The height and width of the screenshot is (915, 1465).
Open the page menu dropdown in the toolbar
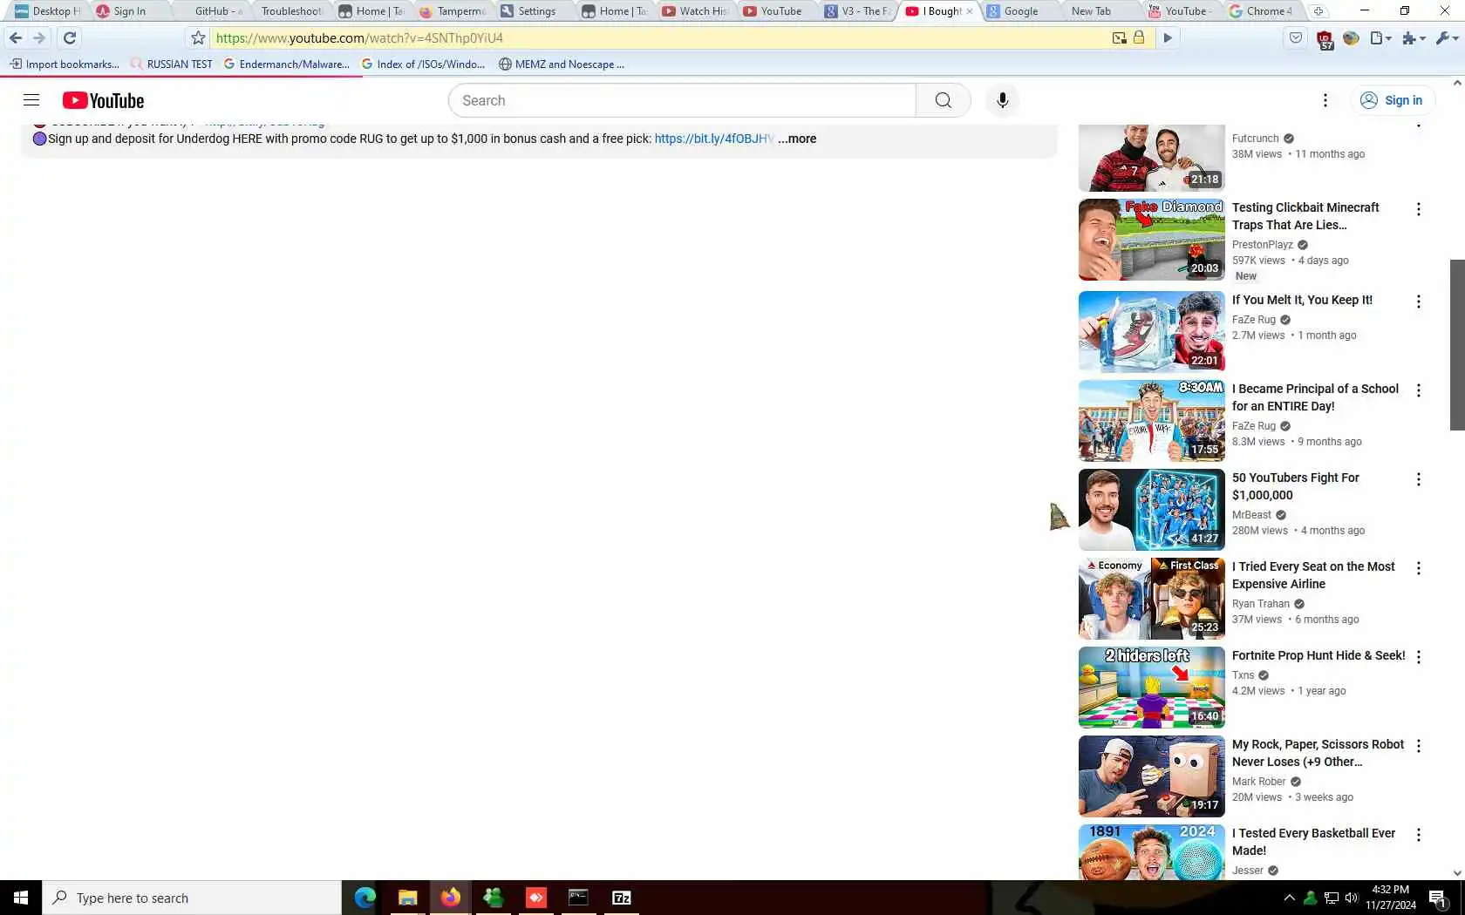(x=1380, y=37)
